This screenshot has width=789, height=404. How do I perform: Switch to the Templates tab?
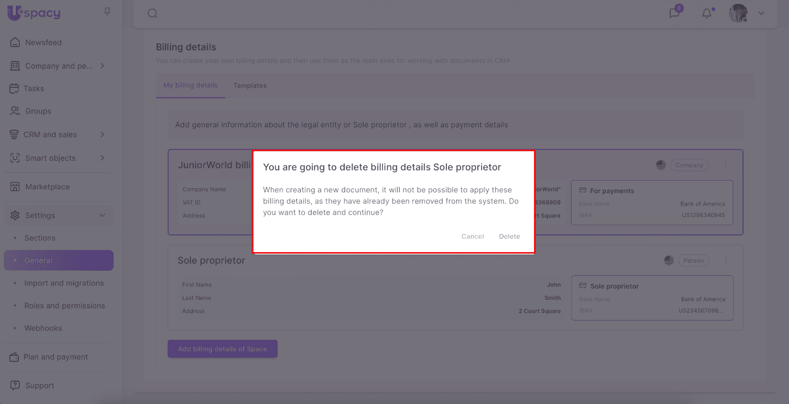point(250,86)
